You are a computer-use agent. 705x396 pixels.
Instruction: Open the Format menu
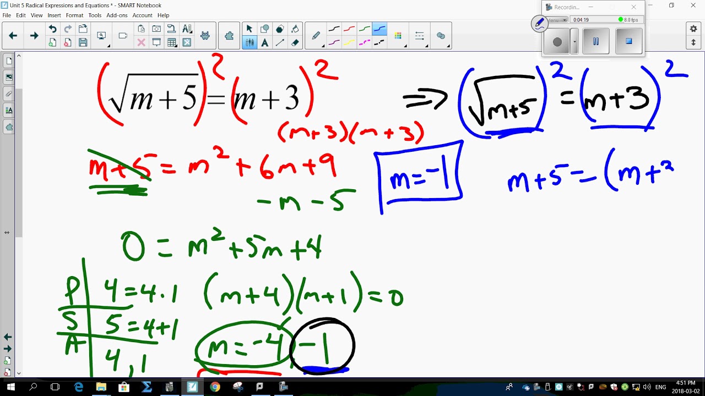coord(75,15)
